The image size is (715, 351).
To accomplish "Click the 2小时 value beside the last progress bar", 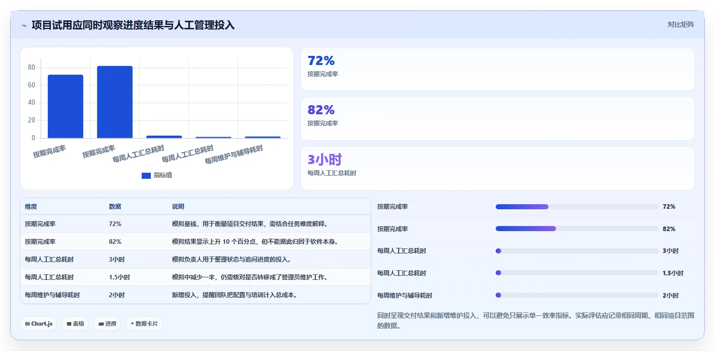I will point(670,295).
